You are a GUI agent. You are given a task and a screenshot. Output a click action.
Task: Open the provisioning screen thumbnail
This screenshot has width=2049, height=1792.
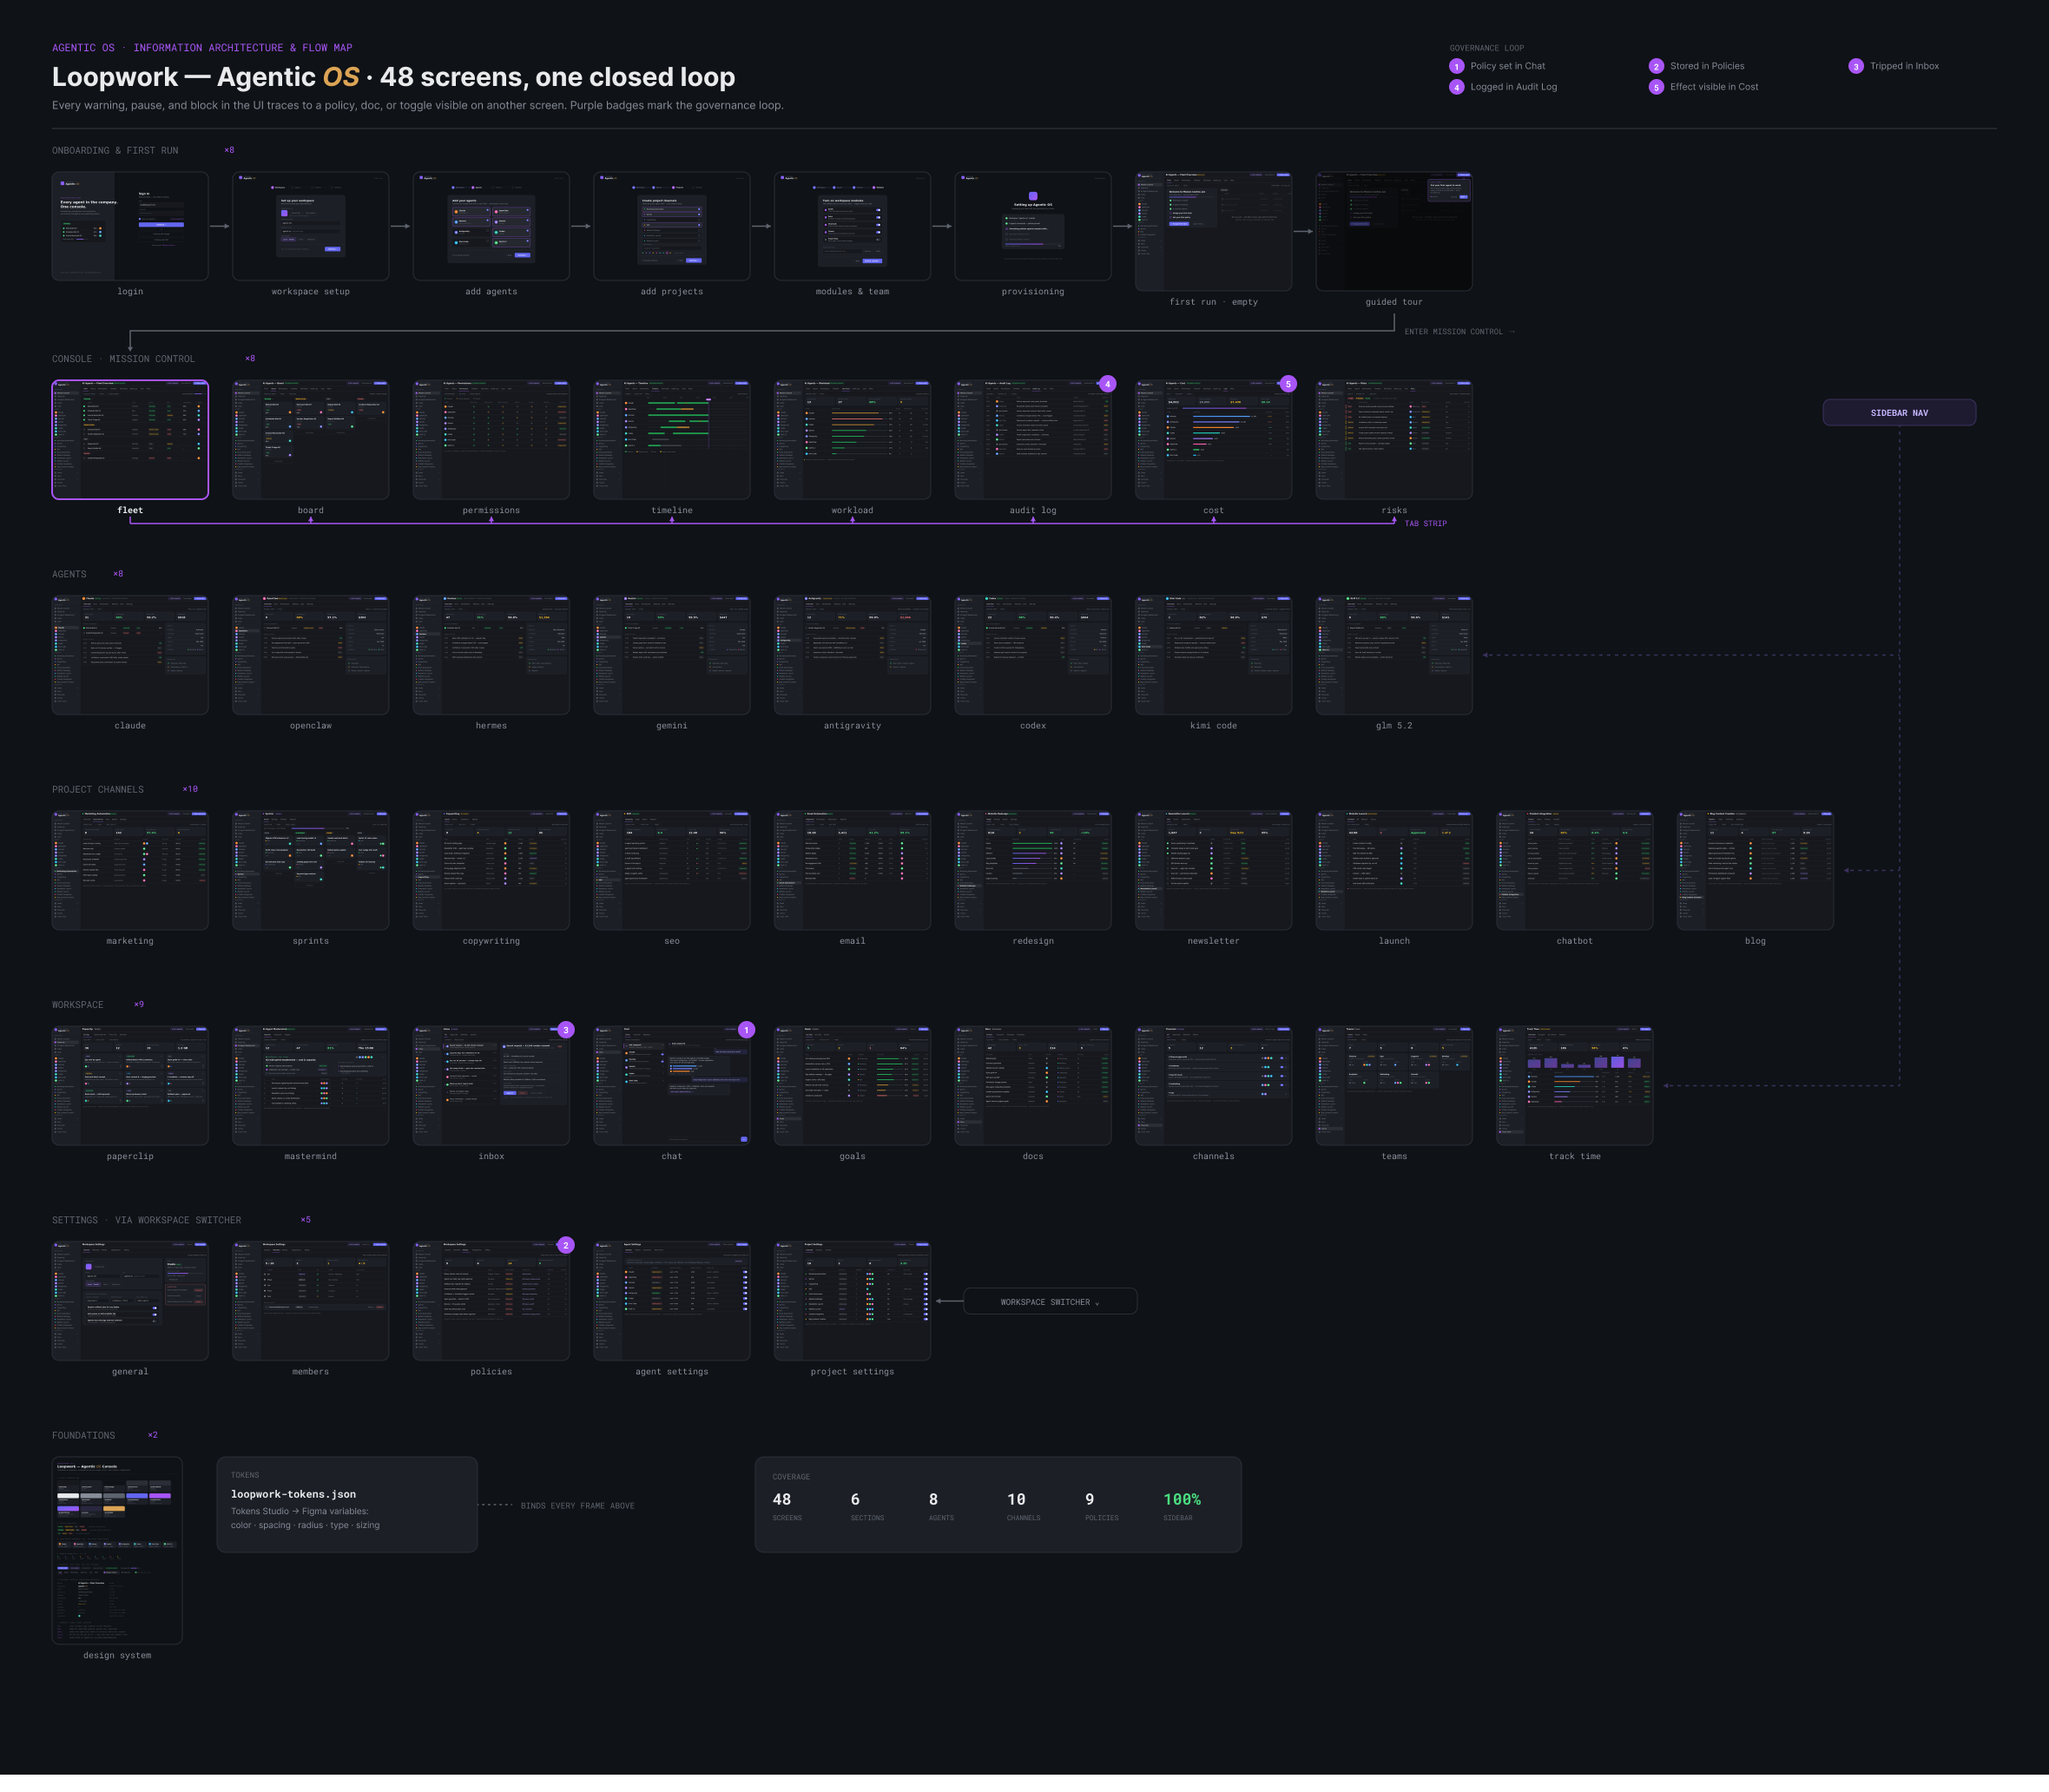tap(1033, 226)
